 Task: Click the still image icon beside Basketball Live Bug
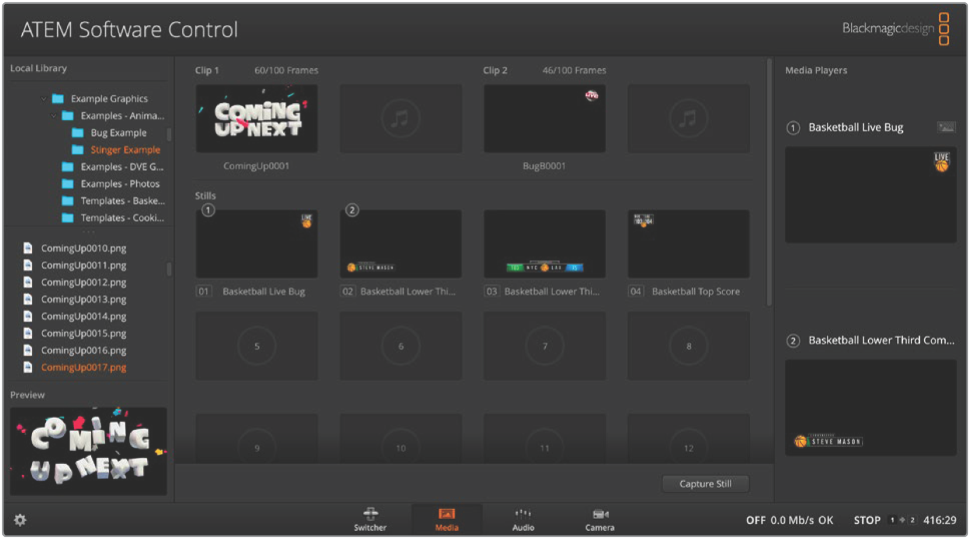tap(946, 127)
